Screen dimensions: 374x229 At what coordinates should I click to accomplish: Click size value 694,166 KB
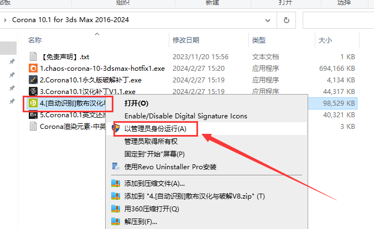coord(337,69)
